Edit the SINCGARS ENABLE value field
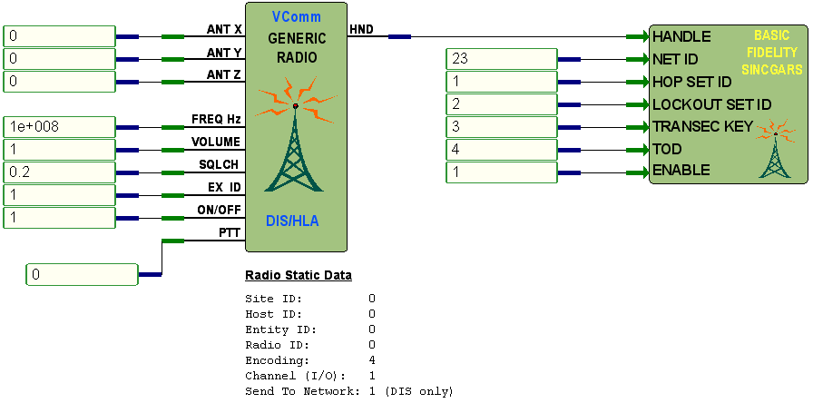The height and width of the screenshot is (403, 813). [502, 172]
